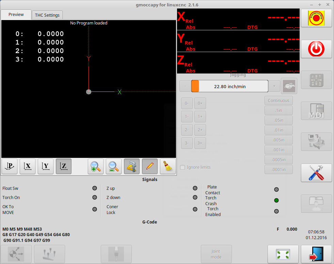Screen dimensions: 334x264
Task: Click the X axis DRO display
Action: (x=238, y=19)
